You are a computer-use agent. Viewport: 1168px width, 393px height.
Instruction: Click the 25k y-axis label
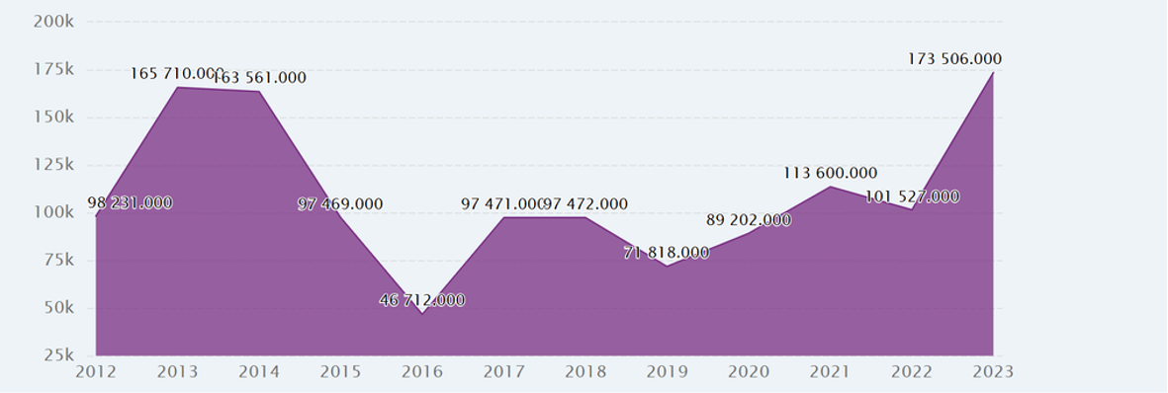pos(59,355)
